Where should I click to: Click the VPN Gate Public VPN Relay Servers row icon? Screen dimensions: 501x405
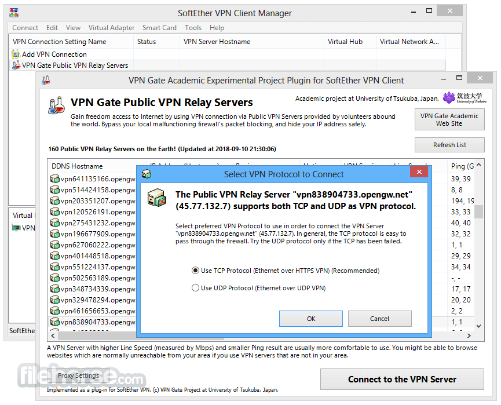point(16,65)
